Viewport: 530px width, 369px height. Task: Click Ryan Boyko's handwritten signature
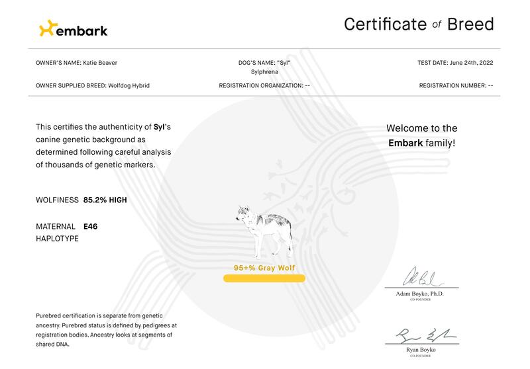[x=421, y=336]
